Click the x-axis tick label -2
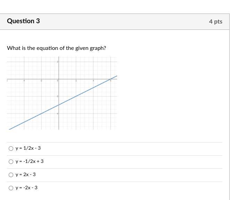Screen dimensions: 230x200 pyautogui.click(x=41, y=81)
